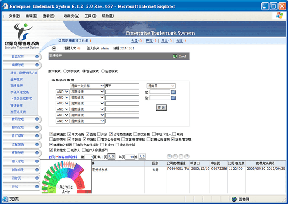Click the round back arrow icon

(54, 48)
